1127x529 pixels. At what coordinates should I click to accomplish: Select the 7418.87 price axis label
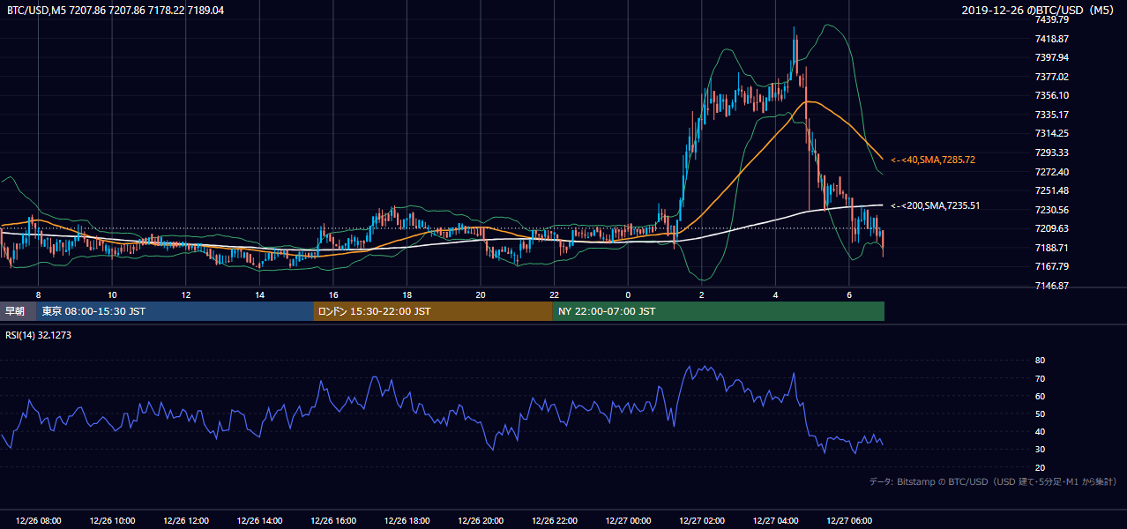coord(1051,39)
